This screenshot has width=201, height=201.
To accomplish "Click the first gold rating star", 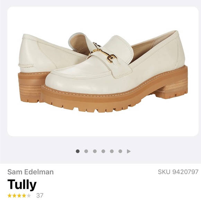I will [x=9, y=196].
